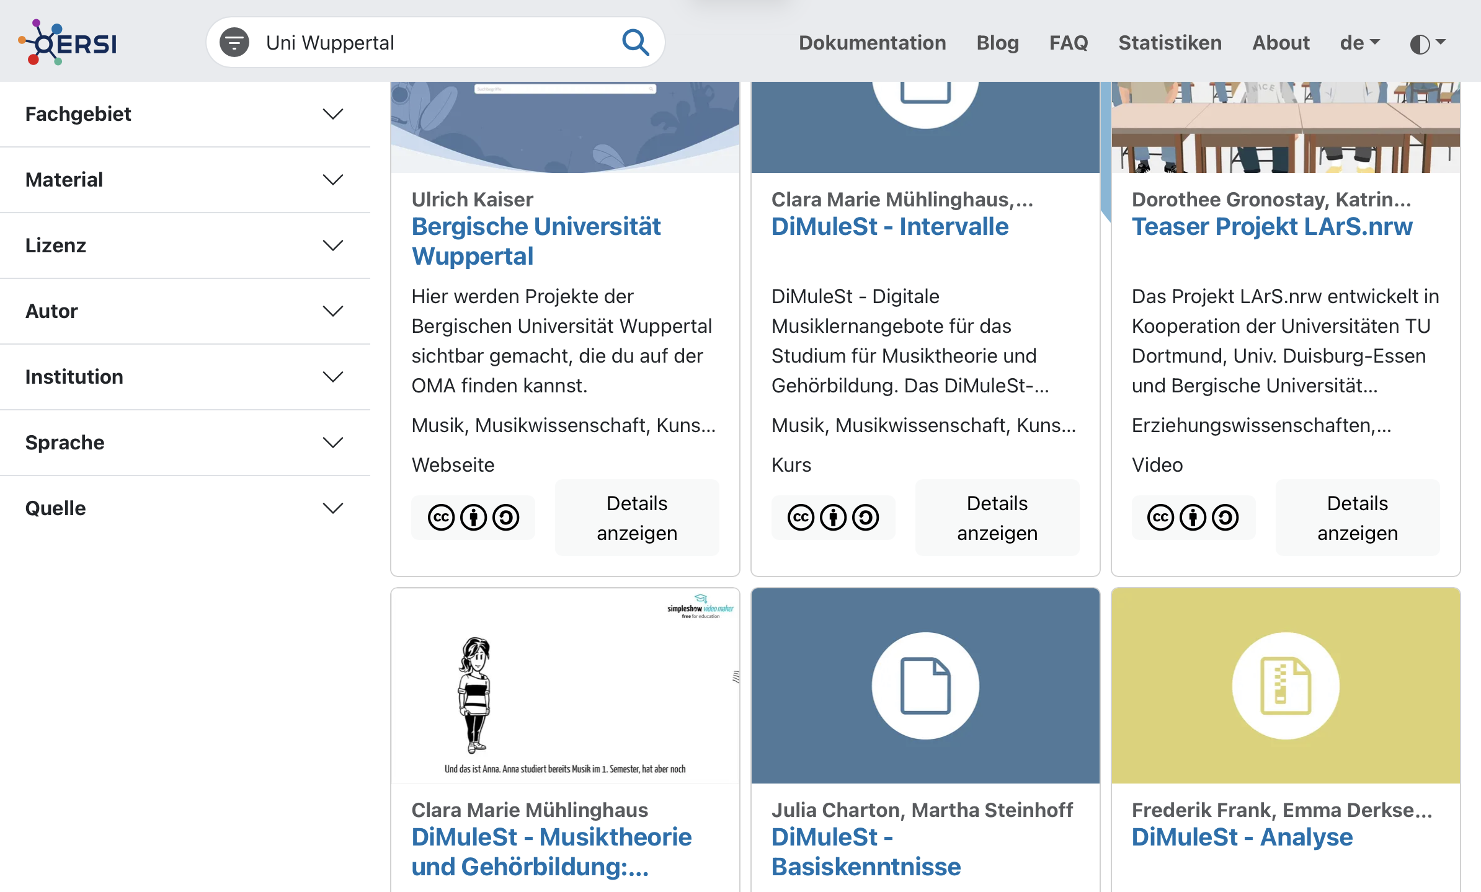Click the search field containing 'Uni Wuppertal'
This screenshot has height=892, width=1481.
[434, 42]
